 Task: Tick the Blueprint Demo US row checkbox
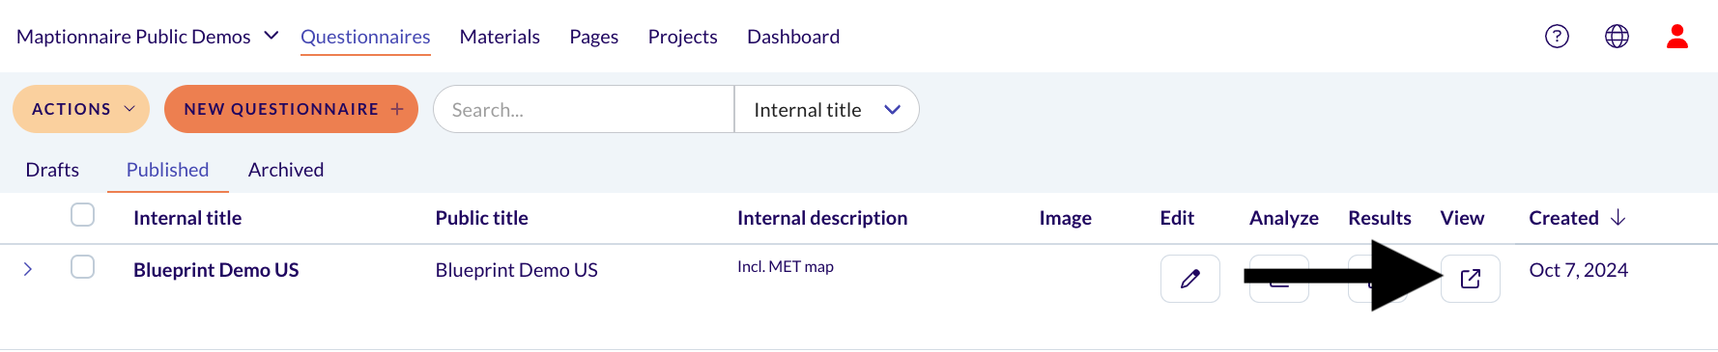pyautogui.click(x=83, y=266)
